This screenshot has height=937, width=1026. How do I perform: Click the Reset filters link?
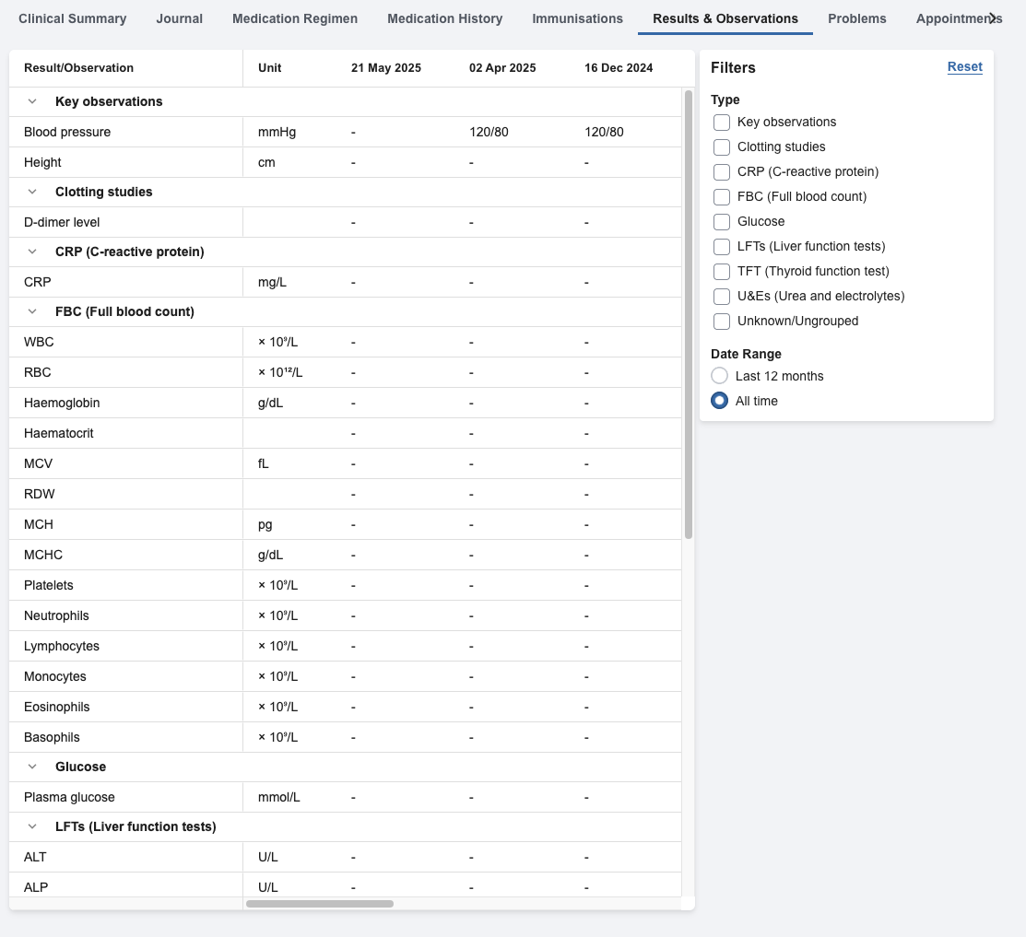964,66
